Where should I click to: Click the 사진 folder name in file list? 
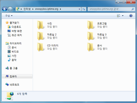[50, 23]
